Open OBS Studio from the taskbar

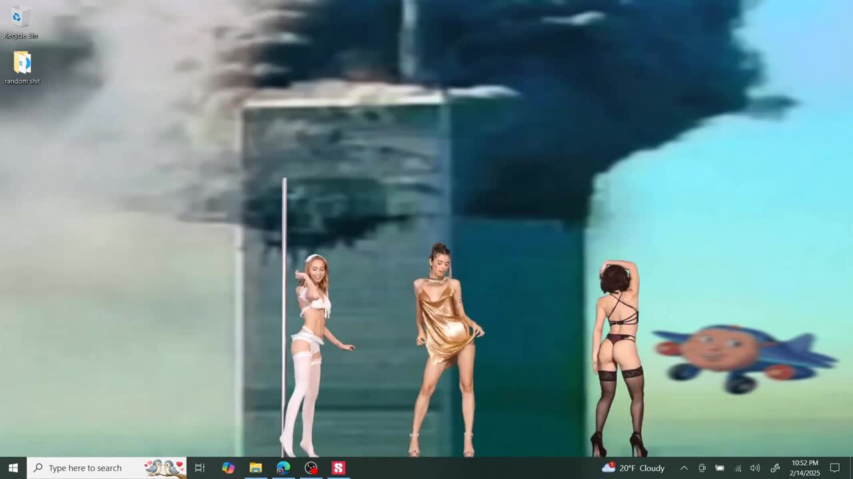point(311,468)
